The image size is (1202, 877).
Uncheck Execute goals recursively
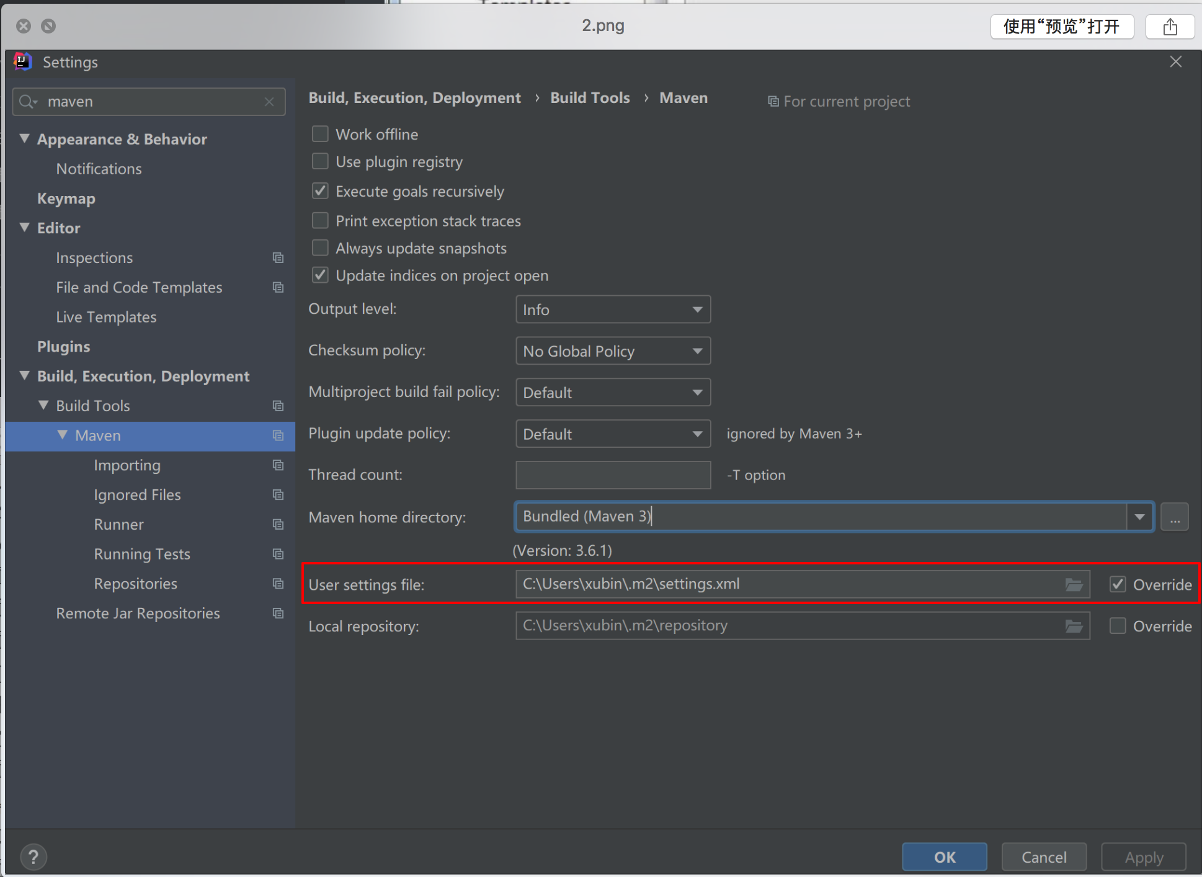click(320, 191)
